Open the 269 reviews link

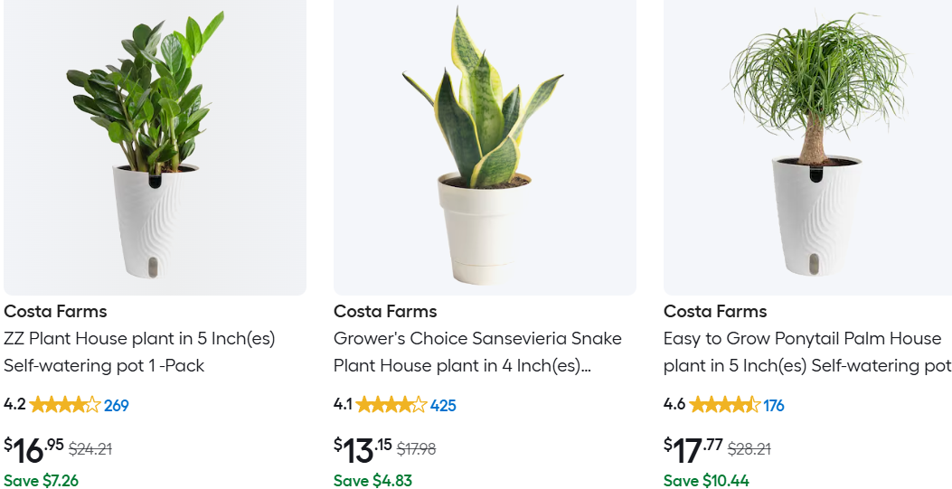click(x=117, y=406)
